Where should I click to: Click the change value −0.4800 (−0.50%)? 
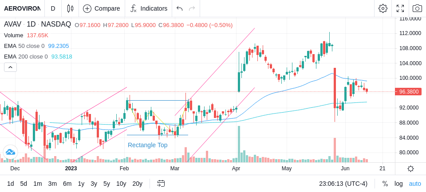pyautogui.click(x=209, y=25)
